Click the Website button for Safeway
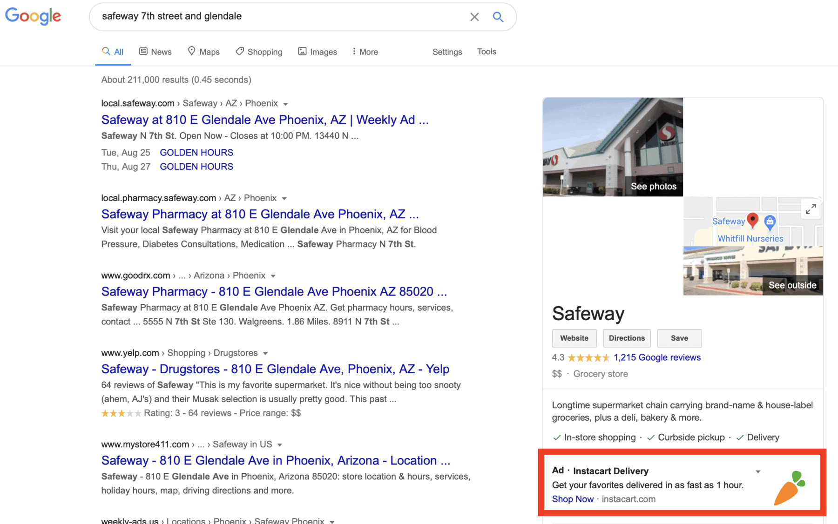Image resolution: width=838 pixels, height=524 pixels. pyautogui.click(x=574, y=338)
